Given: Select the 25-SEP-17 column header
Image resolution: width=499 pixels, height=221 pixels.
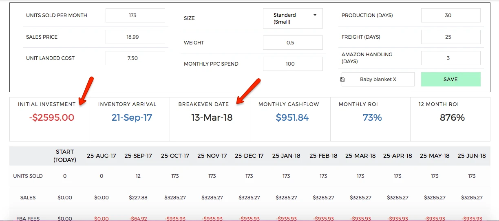Looking at the screenshot, I should [138, 156].
